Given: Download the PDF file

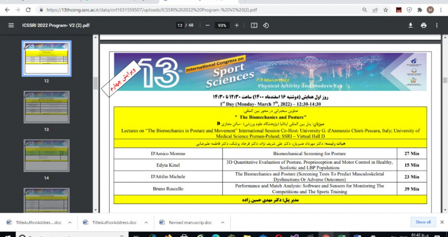Looking at the screenshot, I should [x=410, y=25].
